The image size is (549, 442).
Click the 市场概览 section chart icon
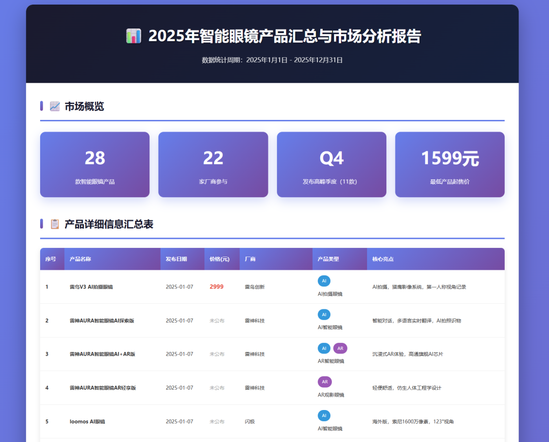tap(53, 106)
